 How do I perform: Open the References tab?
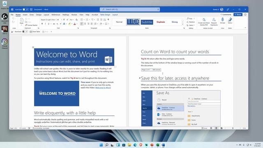pyautogui.click(x=56, y=15)
